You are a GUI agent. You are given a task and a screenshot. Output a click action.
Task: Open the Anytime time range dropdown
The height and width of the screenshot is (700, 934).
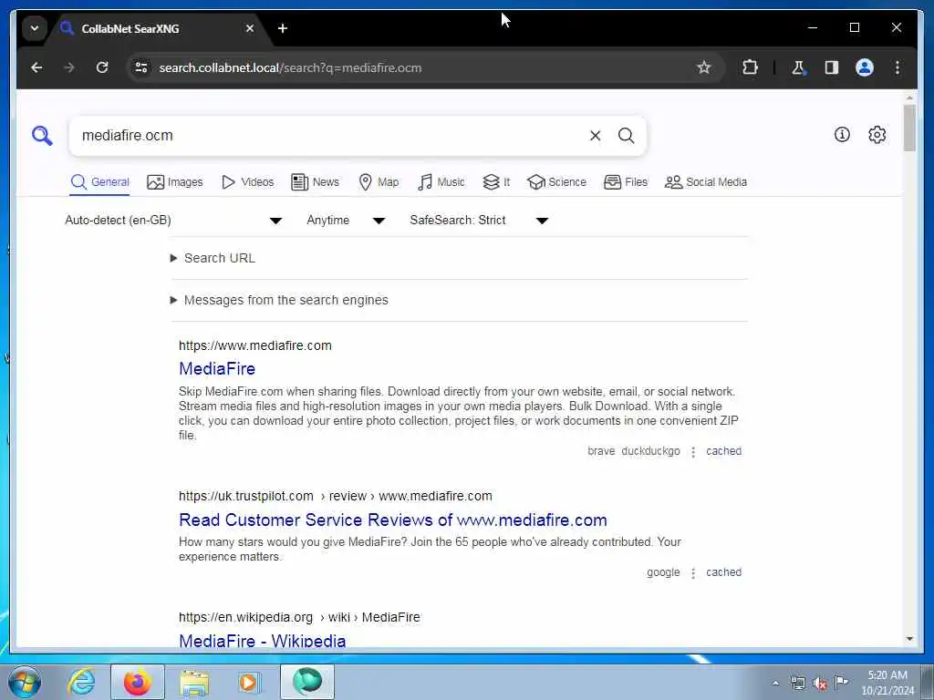tap(346, 221)
